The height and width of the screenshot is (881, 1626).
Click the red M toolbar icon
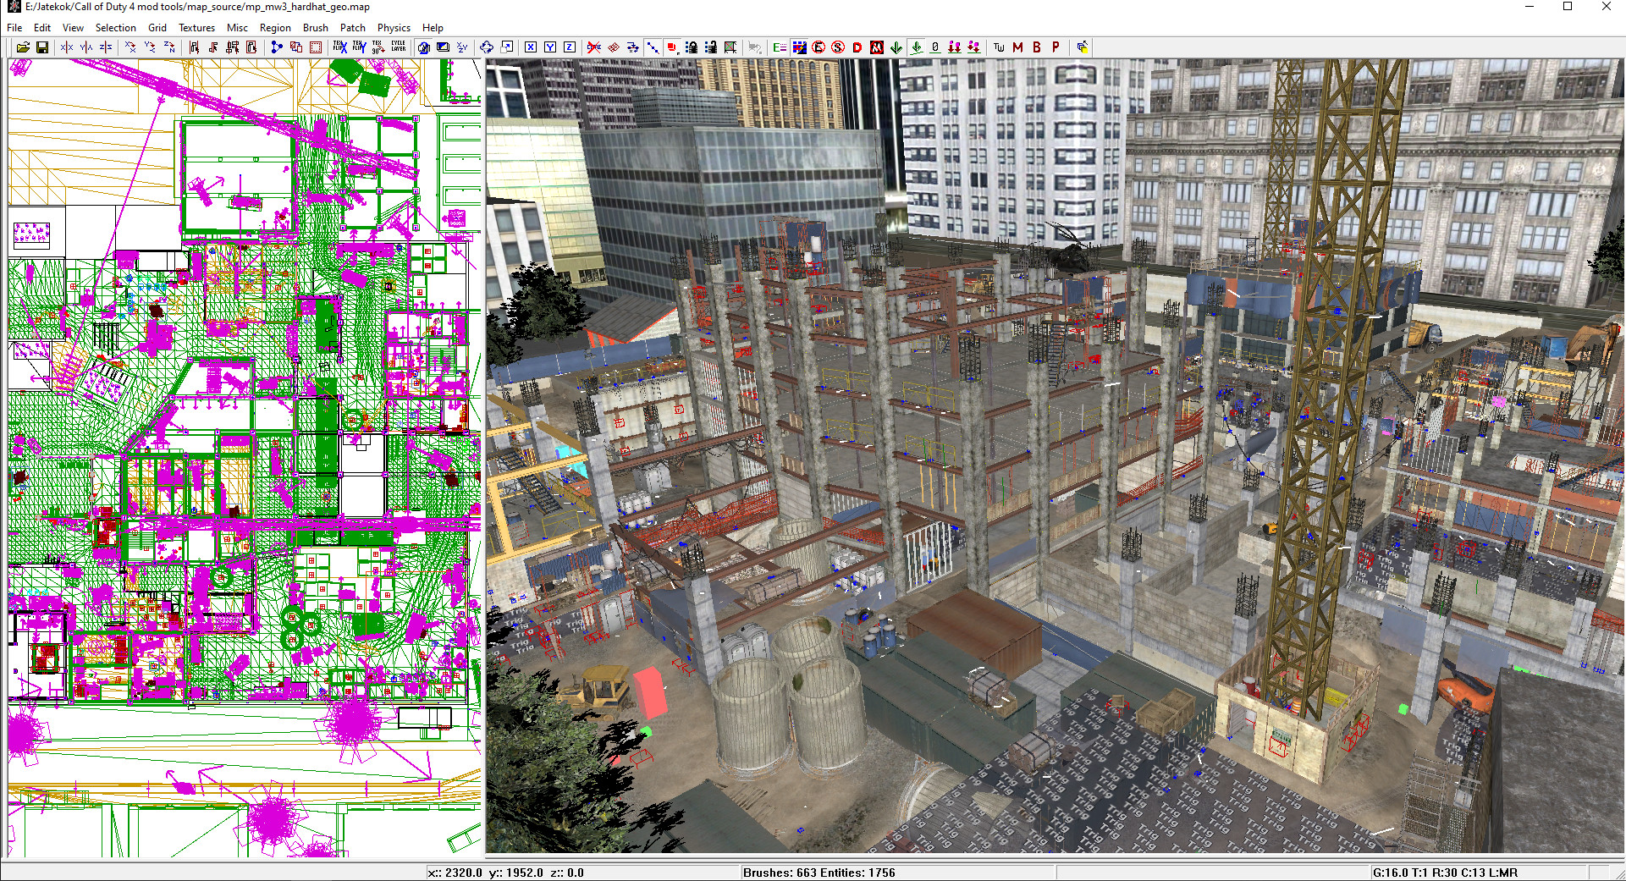(x=1017, y=47)
